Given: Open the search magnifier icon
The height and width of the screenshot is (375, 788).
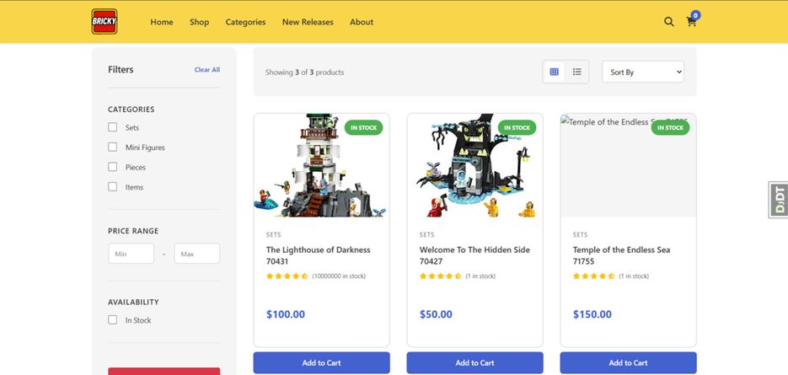Looking at the screenshot, I should [669, 22].
